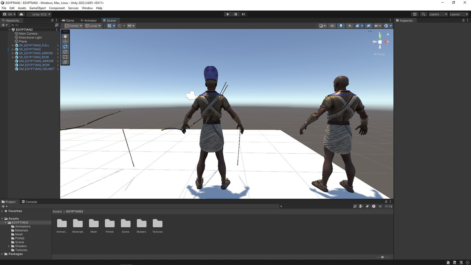Select the Move tool in Scene
This screenshot has width=471, height=265.
65,41
